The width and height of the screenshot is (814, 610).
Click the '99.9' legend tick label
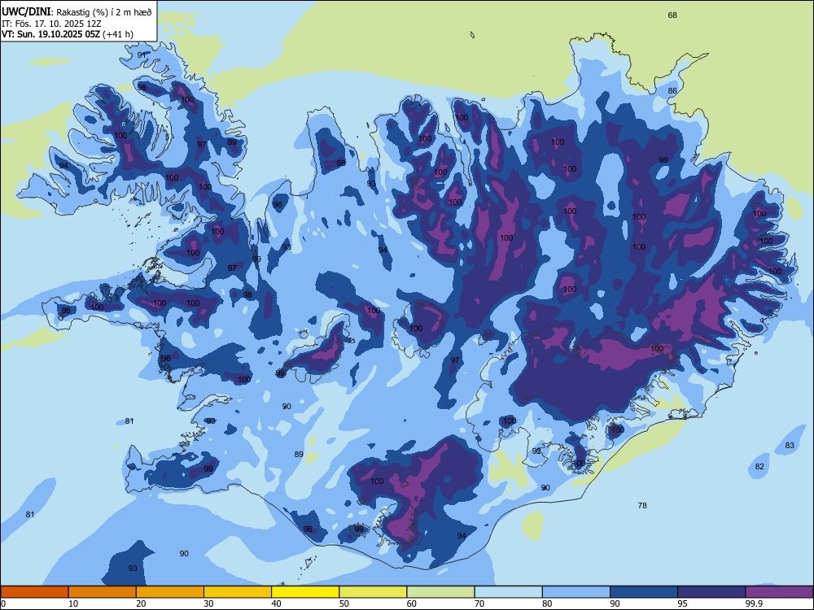click(x=753, y=603)
